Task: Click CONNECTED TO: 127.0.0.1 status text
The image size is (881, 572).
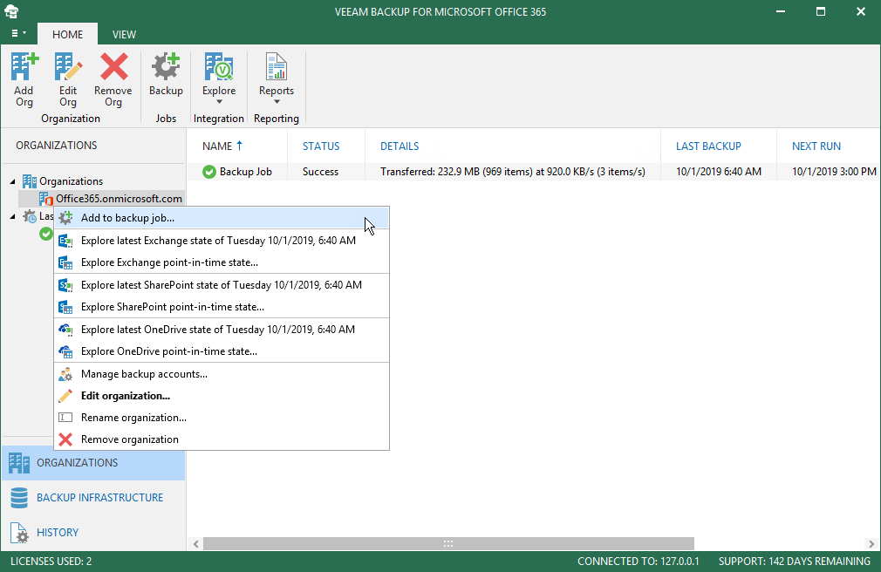Action: click(x=639, y=562)
